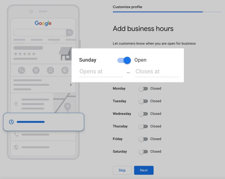Image resolution: width=225 pixels, height=179 pixels.
Task: Click the 'Open' status next to Sunday
Action: coord(140,60)
